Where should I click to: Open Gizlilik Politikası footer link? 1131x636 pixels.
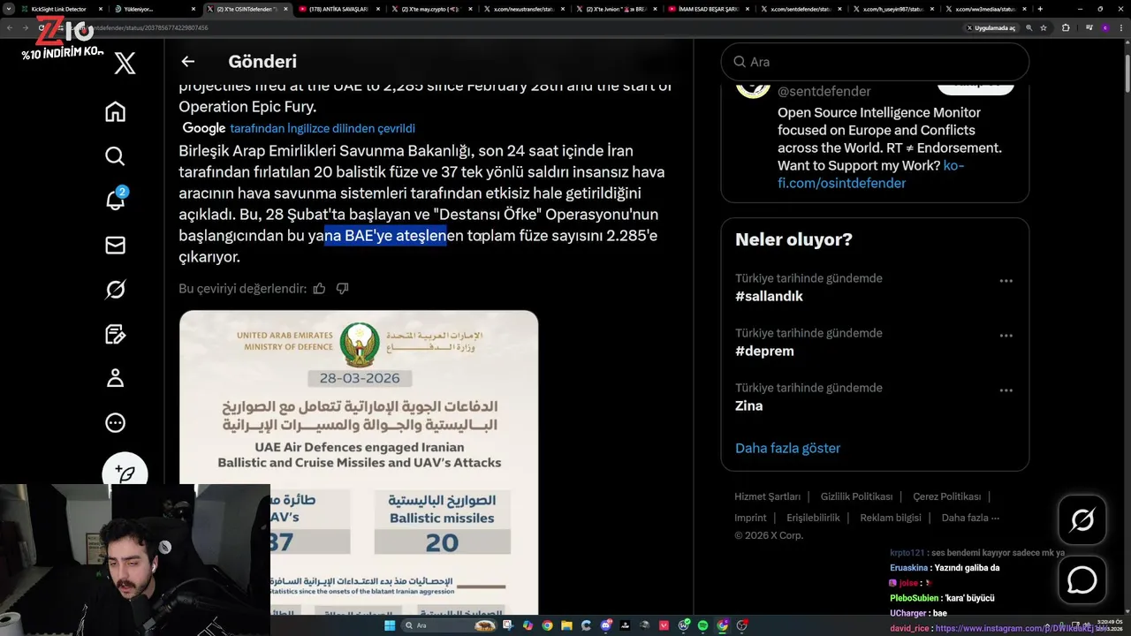coord(856,496)
